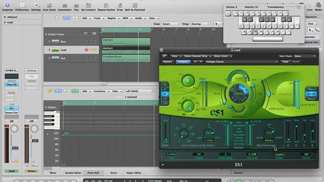Click Split by Playhead in the toolbar
This screenshot has width=324, height=182.
coord(135,7)
